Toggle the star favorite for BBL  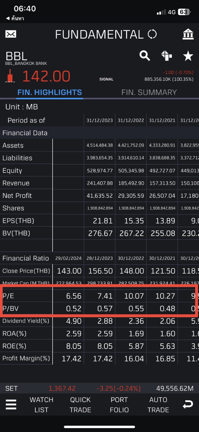[x=188, y=56]
